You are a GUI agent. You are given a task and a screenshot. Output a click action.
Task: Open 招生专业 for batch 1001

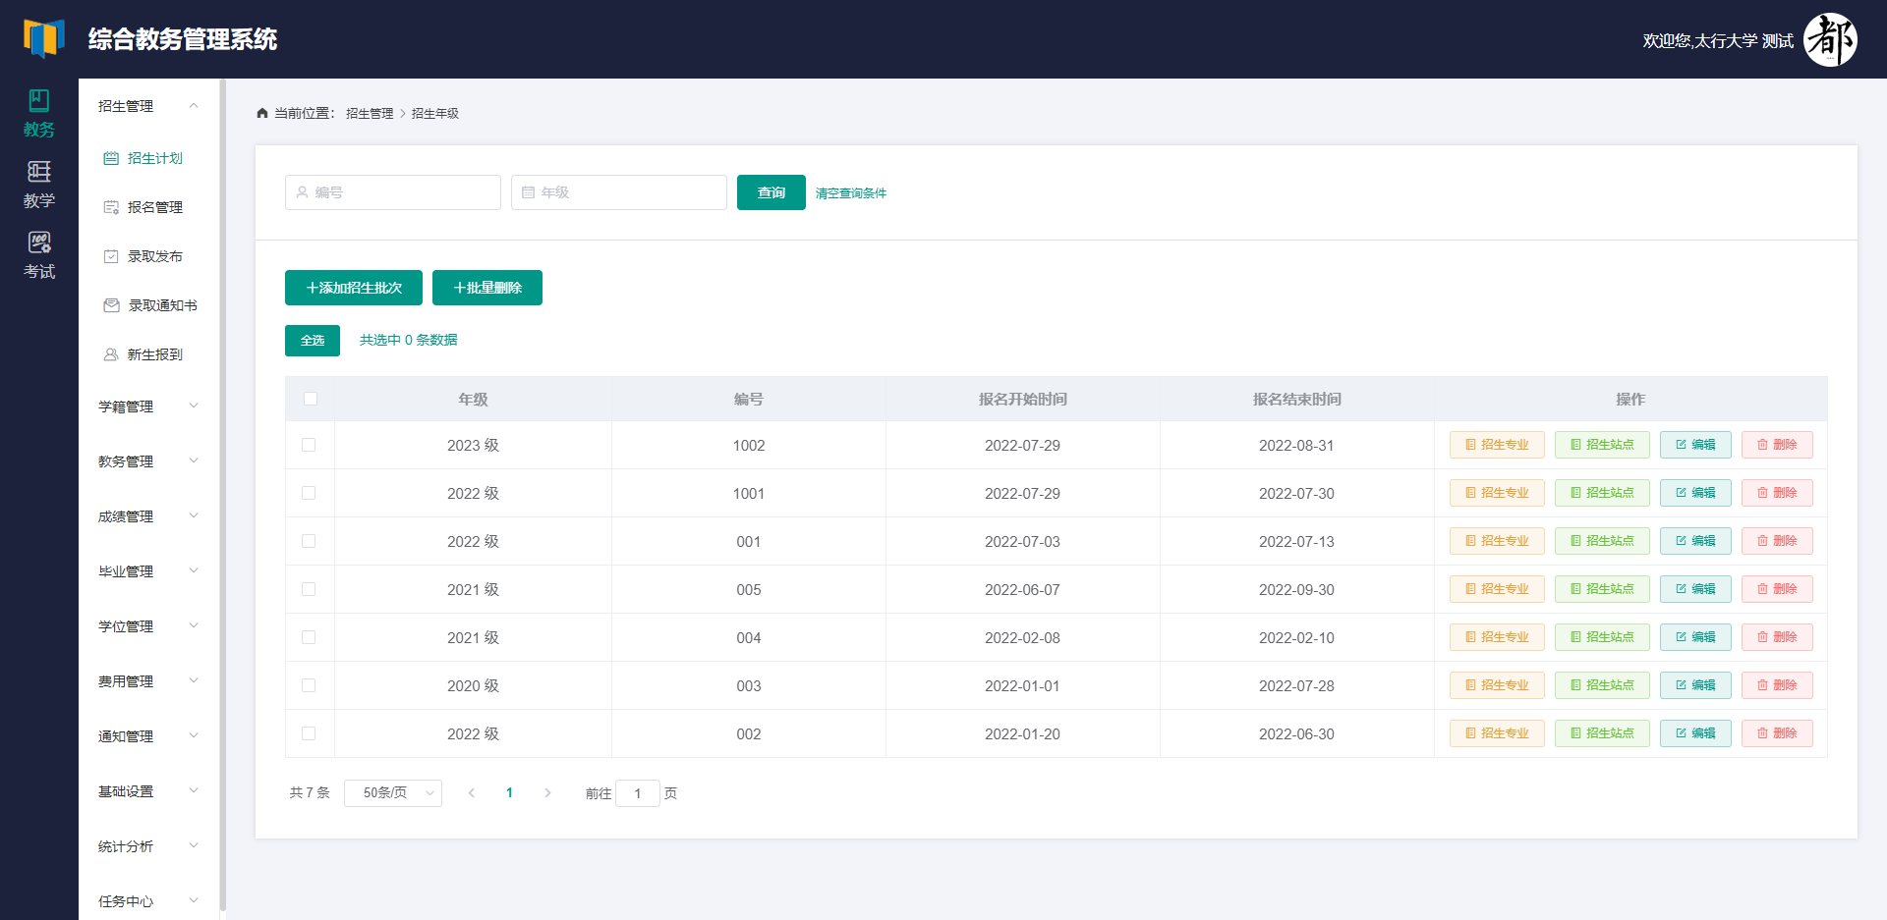pos(1497,493)
